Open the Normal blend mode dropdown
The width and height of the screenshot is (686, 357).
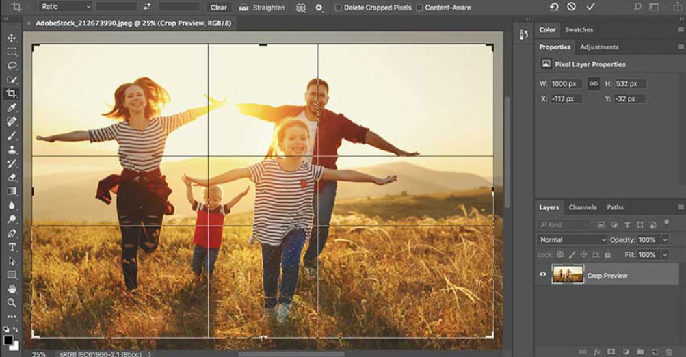(572, 240)
